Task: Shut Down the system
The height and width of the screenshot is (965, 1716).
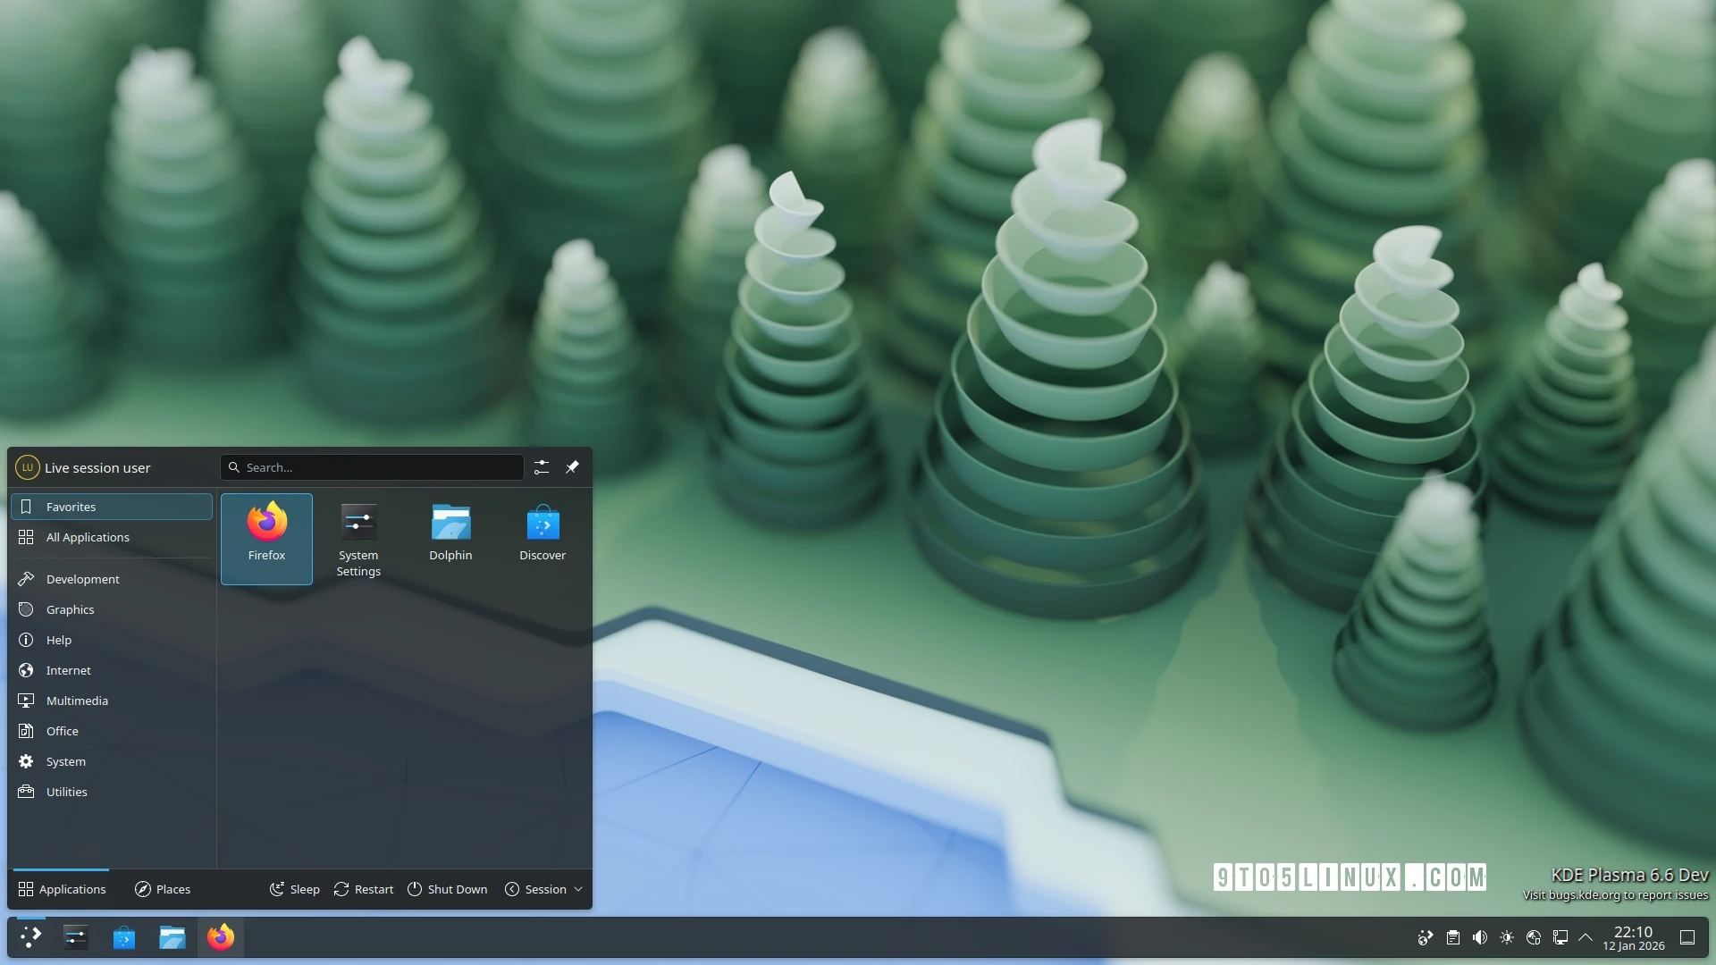Action: [x=447, y=889]
